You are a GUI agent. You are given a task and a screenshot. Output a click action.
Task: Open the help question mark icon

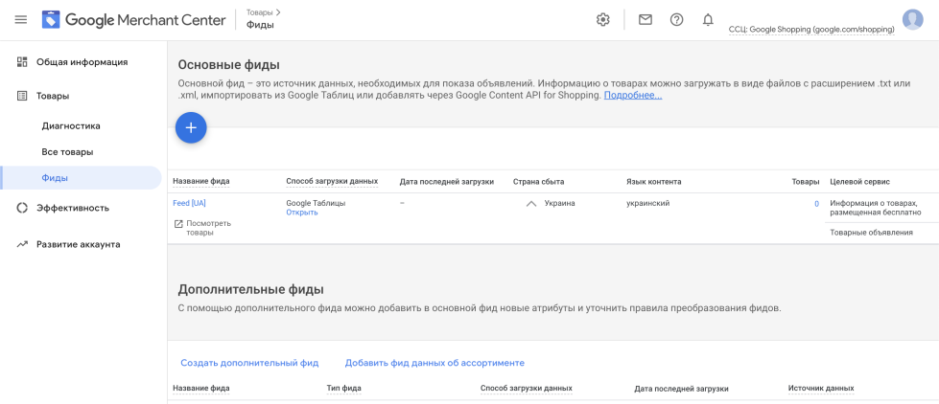click(677, 20)
